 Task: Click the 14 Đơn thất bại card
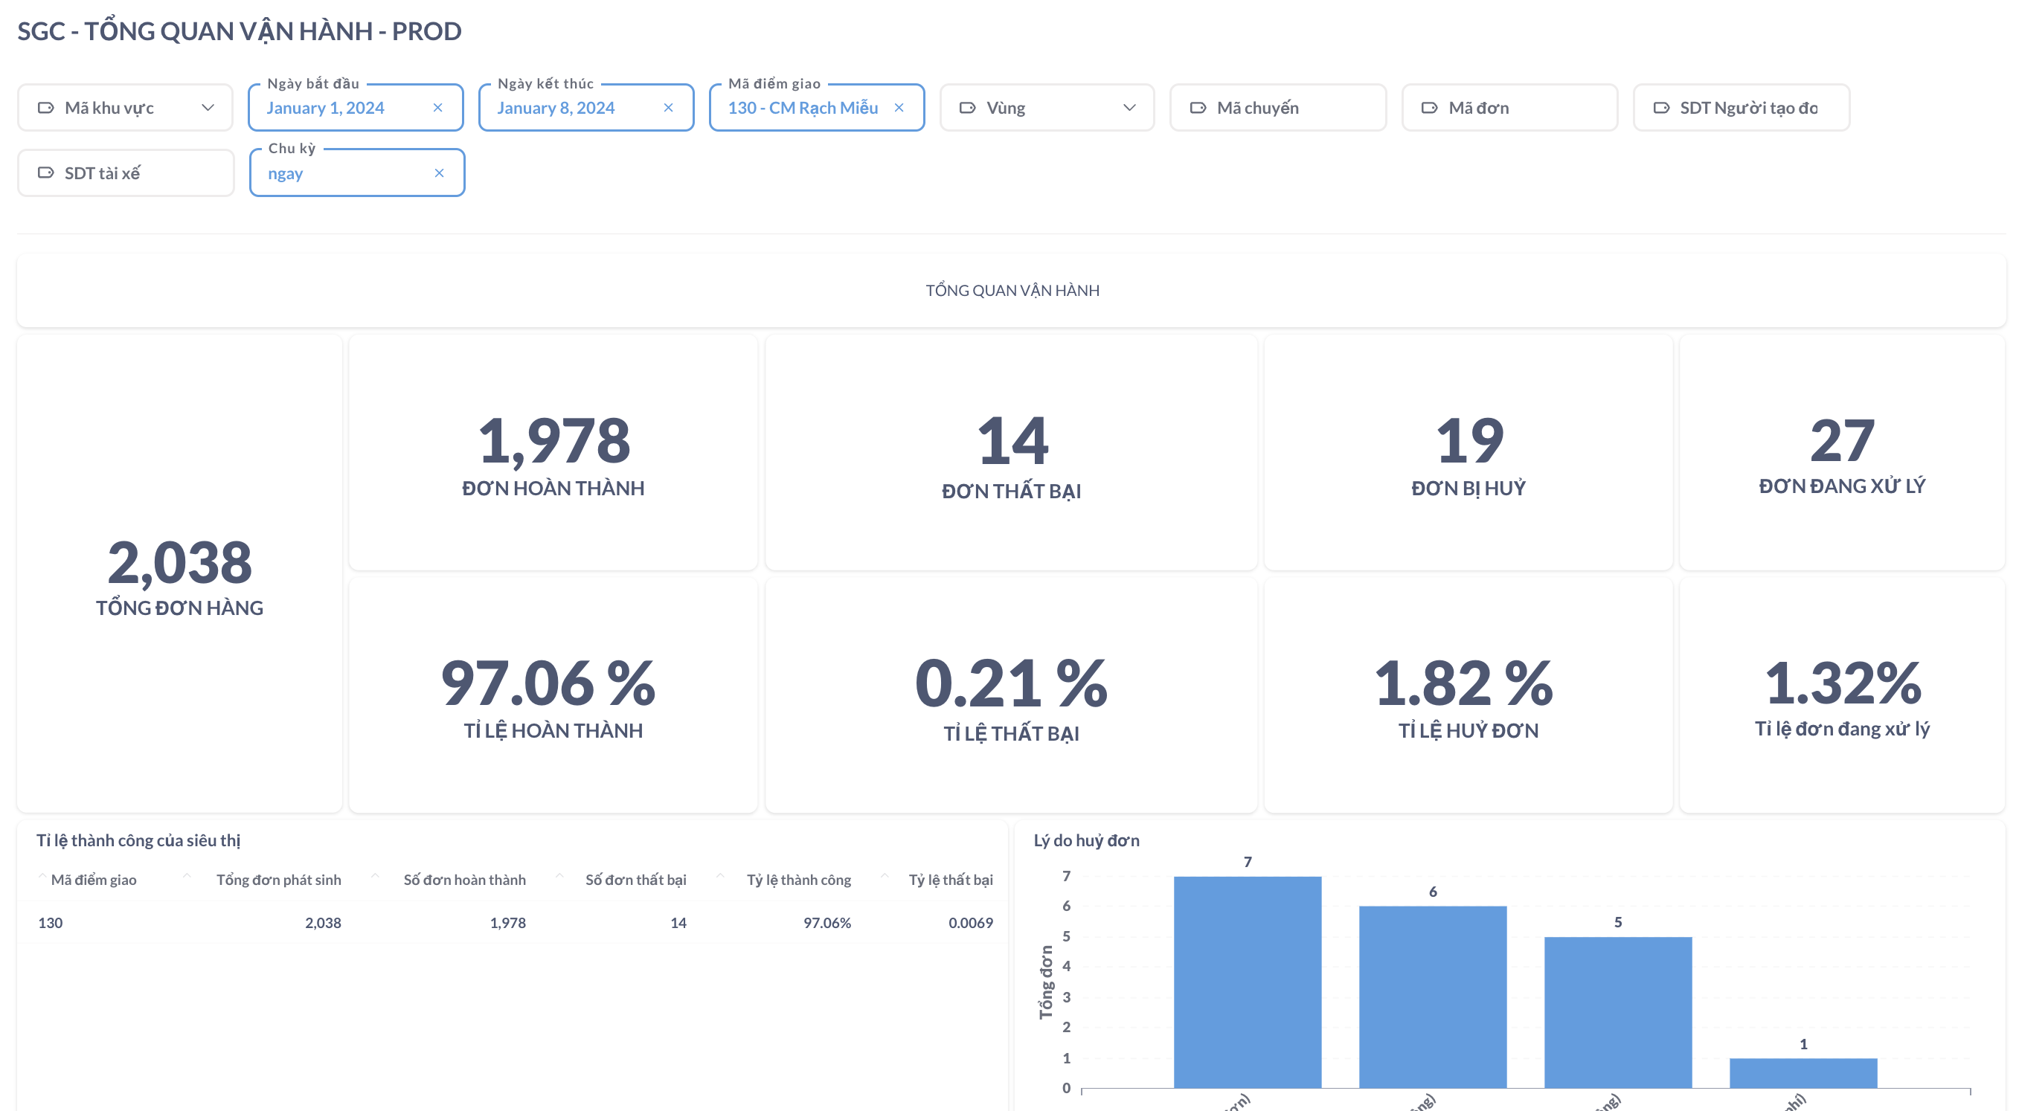(1011, 453)
